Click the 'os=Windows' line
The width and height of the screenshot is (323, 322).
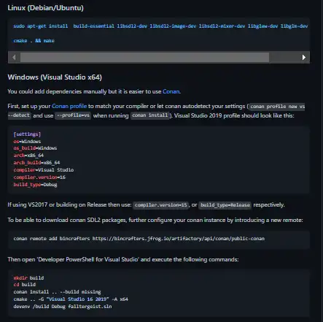point(27,142)
